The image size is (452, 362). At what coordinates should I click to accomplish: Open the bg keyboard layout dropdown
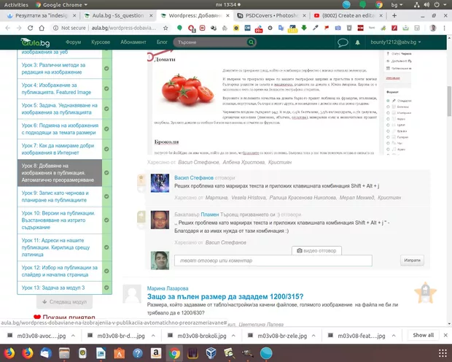point(397,4)
